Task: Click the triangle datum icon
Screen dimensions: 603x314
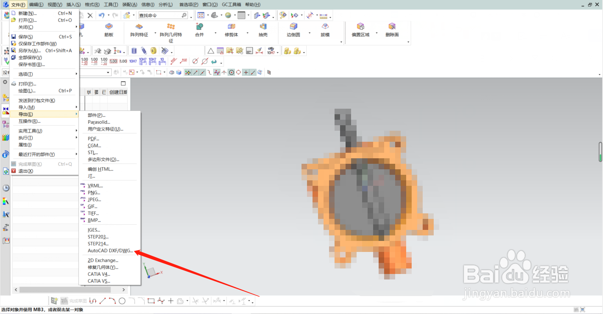Action: click(211, 51)
